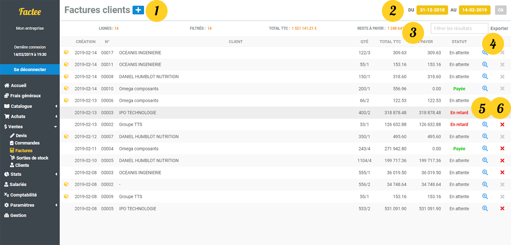
Task: Open the Gestion section
Action: (x=18, y=215)
